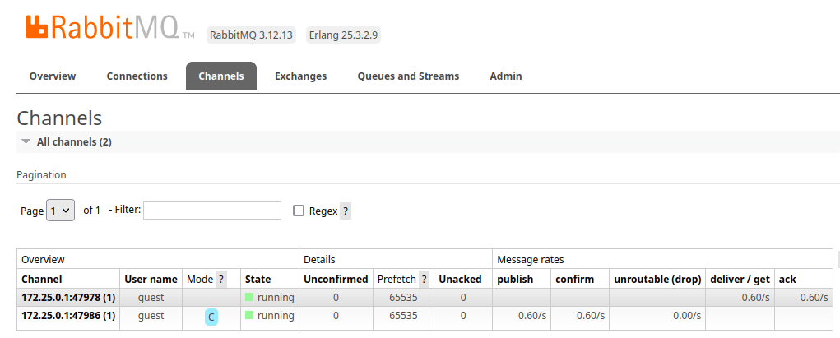Click the Pagination heading

(x=41, y=174)
